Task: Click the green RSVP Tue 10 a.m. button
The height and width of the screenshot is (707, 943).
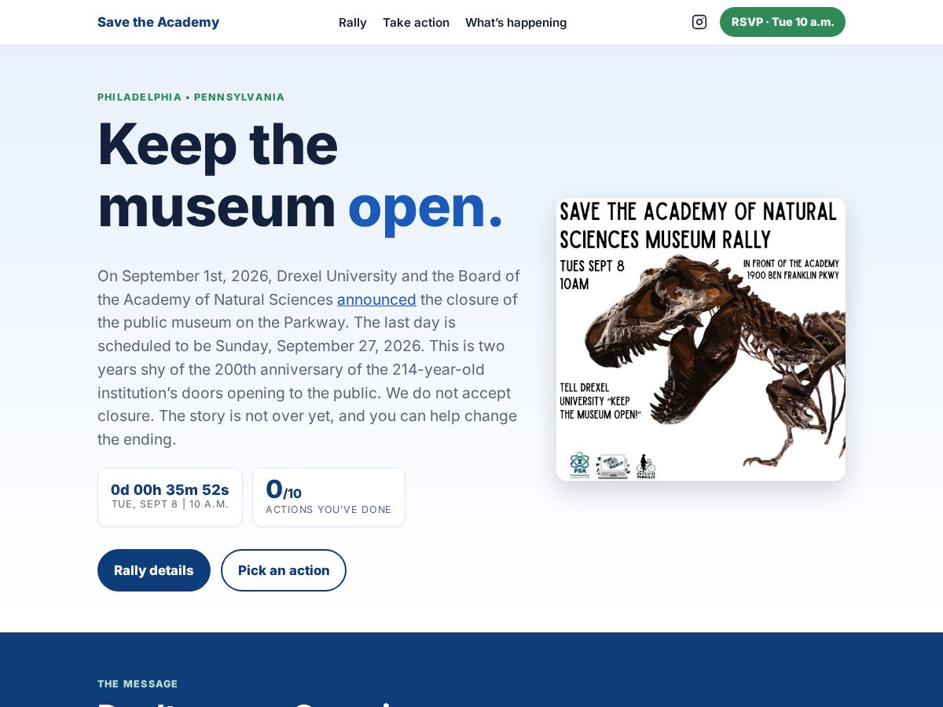Action: 783,22
